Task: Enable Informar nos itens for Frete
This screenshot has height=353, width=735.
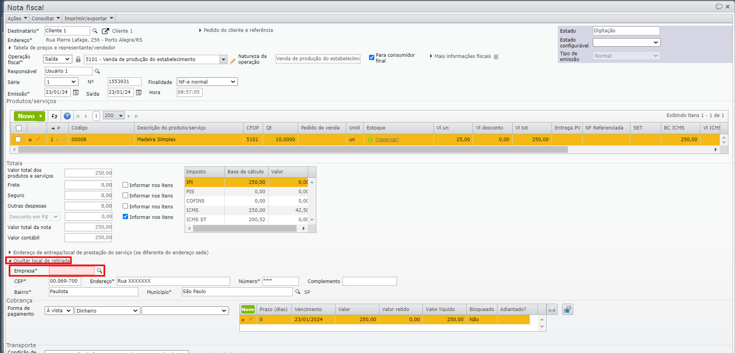Action: click(125, 185)
